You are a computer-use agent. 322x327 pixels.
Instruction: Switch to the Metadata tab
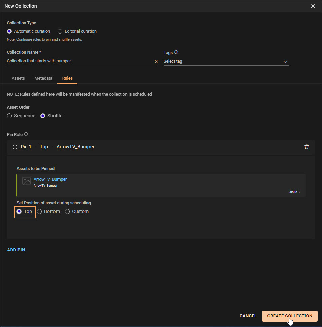pos(43,78)
